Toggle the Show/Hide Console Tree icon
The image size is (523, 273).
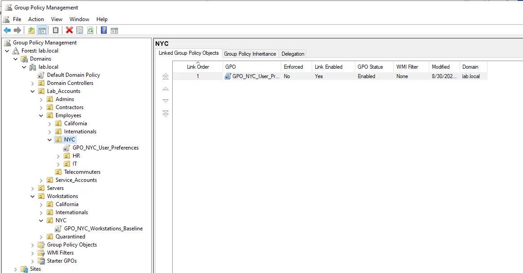pos(42,31)
